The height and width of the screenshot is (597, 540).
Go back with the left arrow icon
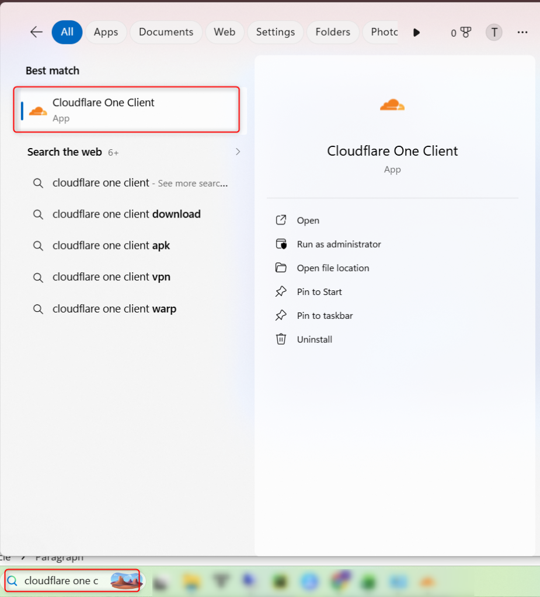point(36,32)
